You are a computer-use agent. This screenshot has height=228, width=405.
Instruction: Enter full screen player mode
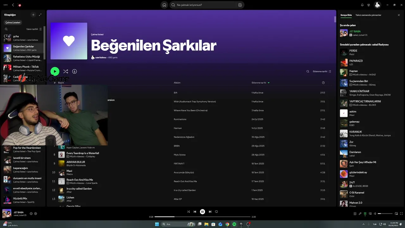point(401,214)
